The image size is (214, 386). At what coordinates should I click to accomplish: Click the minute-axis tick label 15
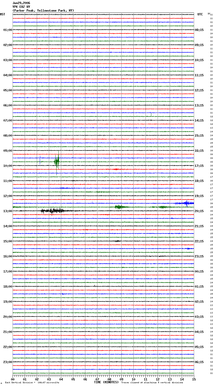194,379
